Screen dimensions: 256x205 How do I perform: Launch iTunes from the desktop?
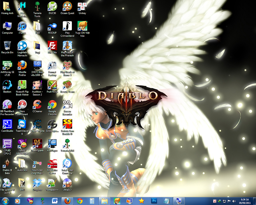(22, 28)
